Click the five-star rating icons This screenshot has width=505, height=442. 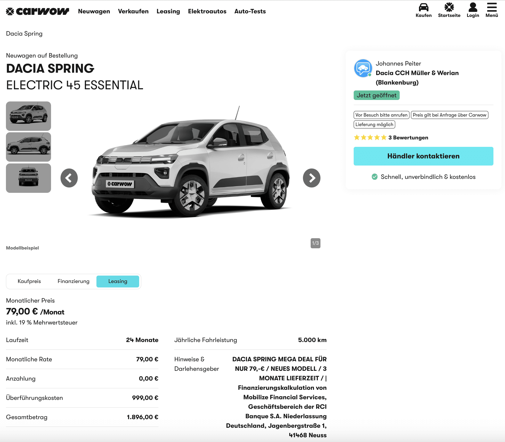370,137
